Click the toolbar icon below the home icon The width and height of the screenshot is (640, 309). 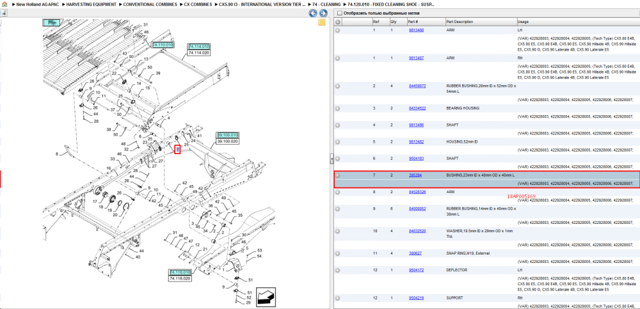(4, 13)
